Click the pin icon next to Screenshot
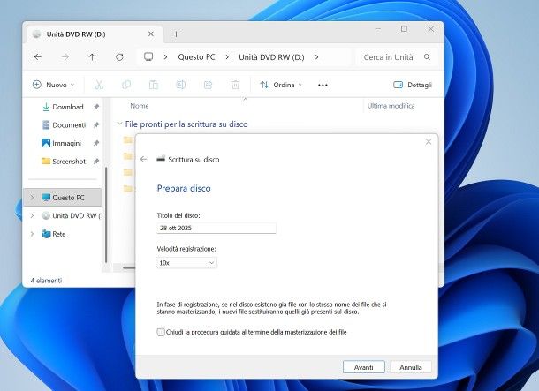Image resolution: width=539 pixels, height=391 pixels. tap(96, 162)
